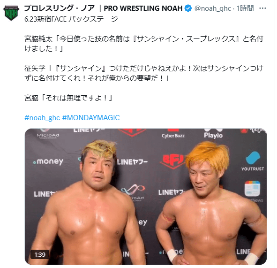Click the tweet line mentioning 宮脇純太
Screen dimensions: 277x268
[144, 44]
